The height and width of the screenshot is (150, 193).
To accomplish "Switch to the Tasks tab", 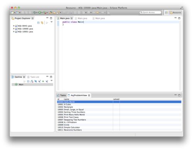I will point(61,95).
